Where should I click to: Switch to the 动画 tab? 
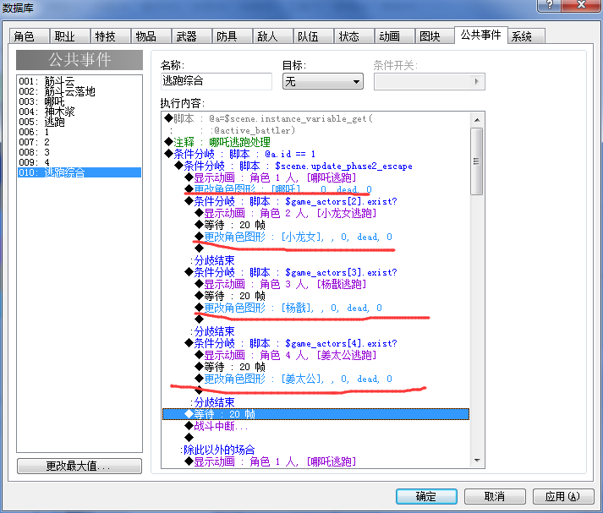tap(395, 36)
